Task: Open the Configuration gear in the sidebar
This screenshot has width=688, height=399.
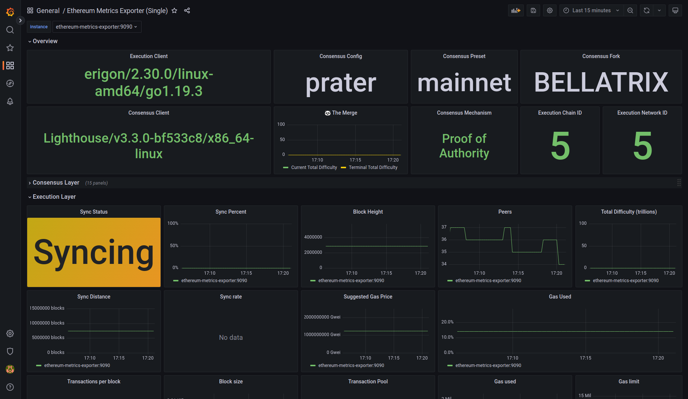Action: (x=10, y=333)
